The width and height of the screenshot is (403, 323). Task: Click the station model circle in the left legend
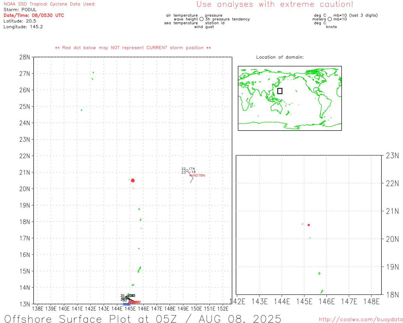[x=201, y=19]
